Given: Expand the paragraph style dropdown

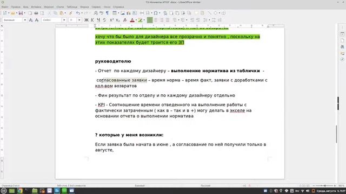Looking at the screenshot, I should (25, 20).
